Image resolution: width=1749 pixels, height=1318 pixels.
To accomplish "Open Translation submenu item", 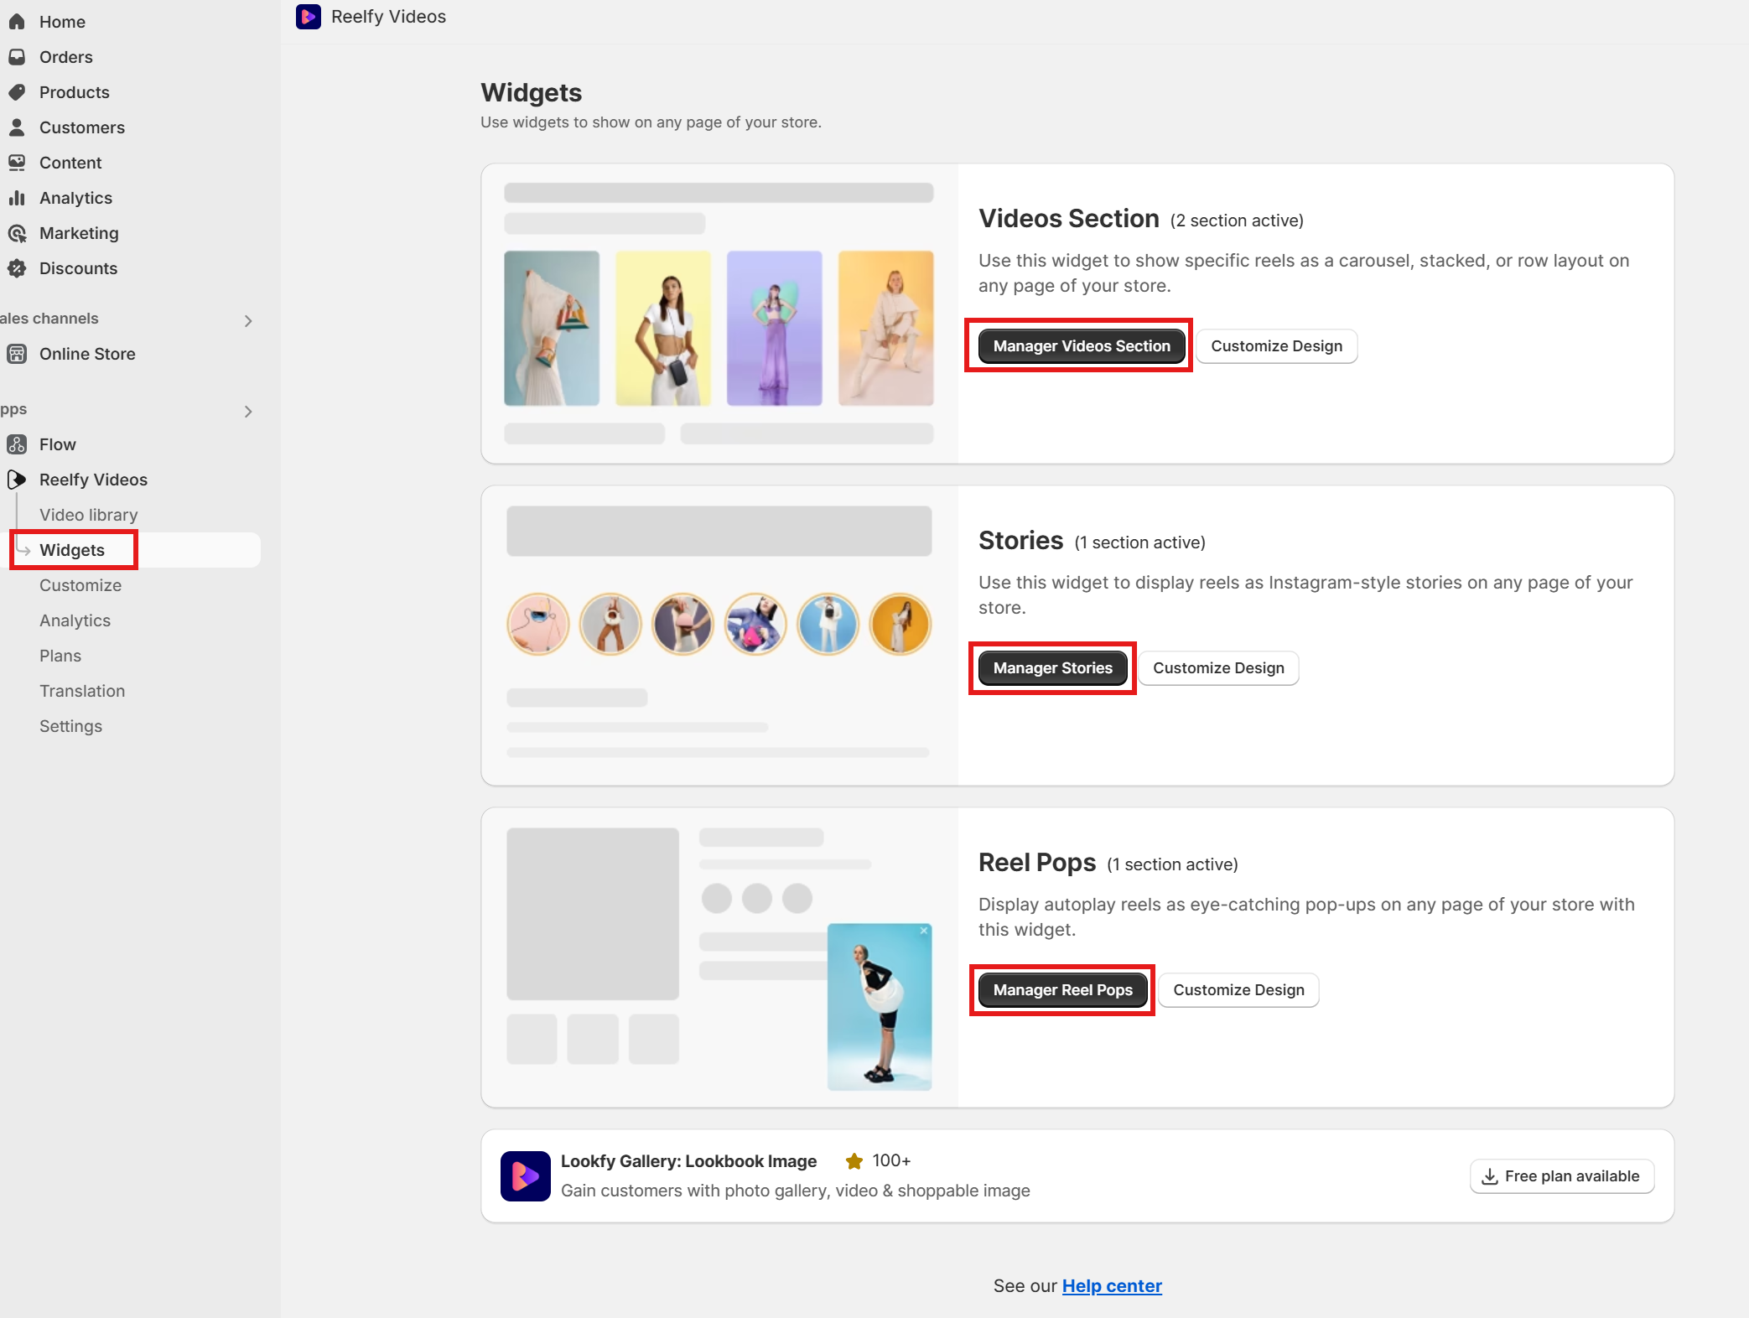I will coord(82,691).
